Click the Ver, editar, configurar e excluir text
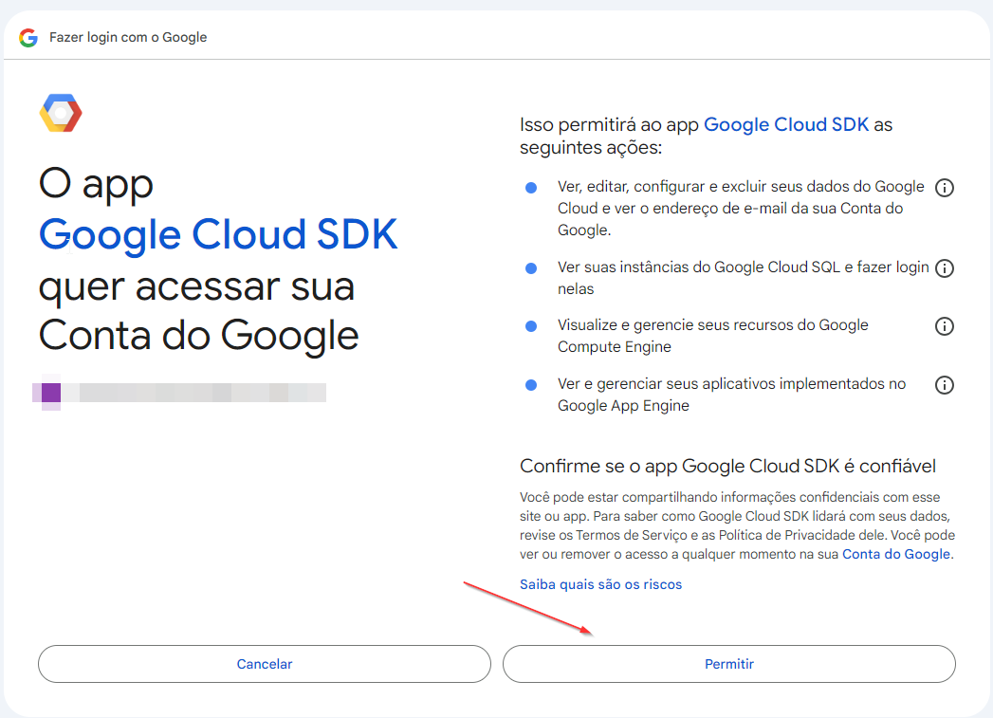The image size is (993, 718). pyautogui.click(x=741, y=209)
